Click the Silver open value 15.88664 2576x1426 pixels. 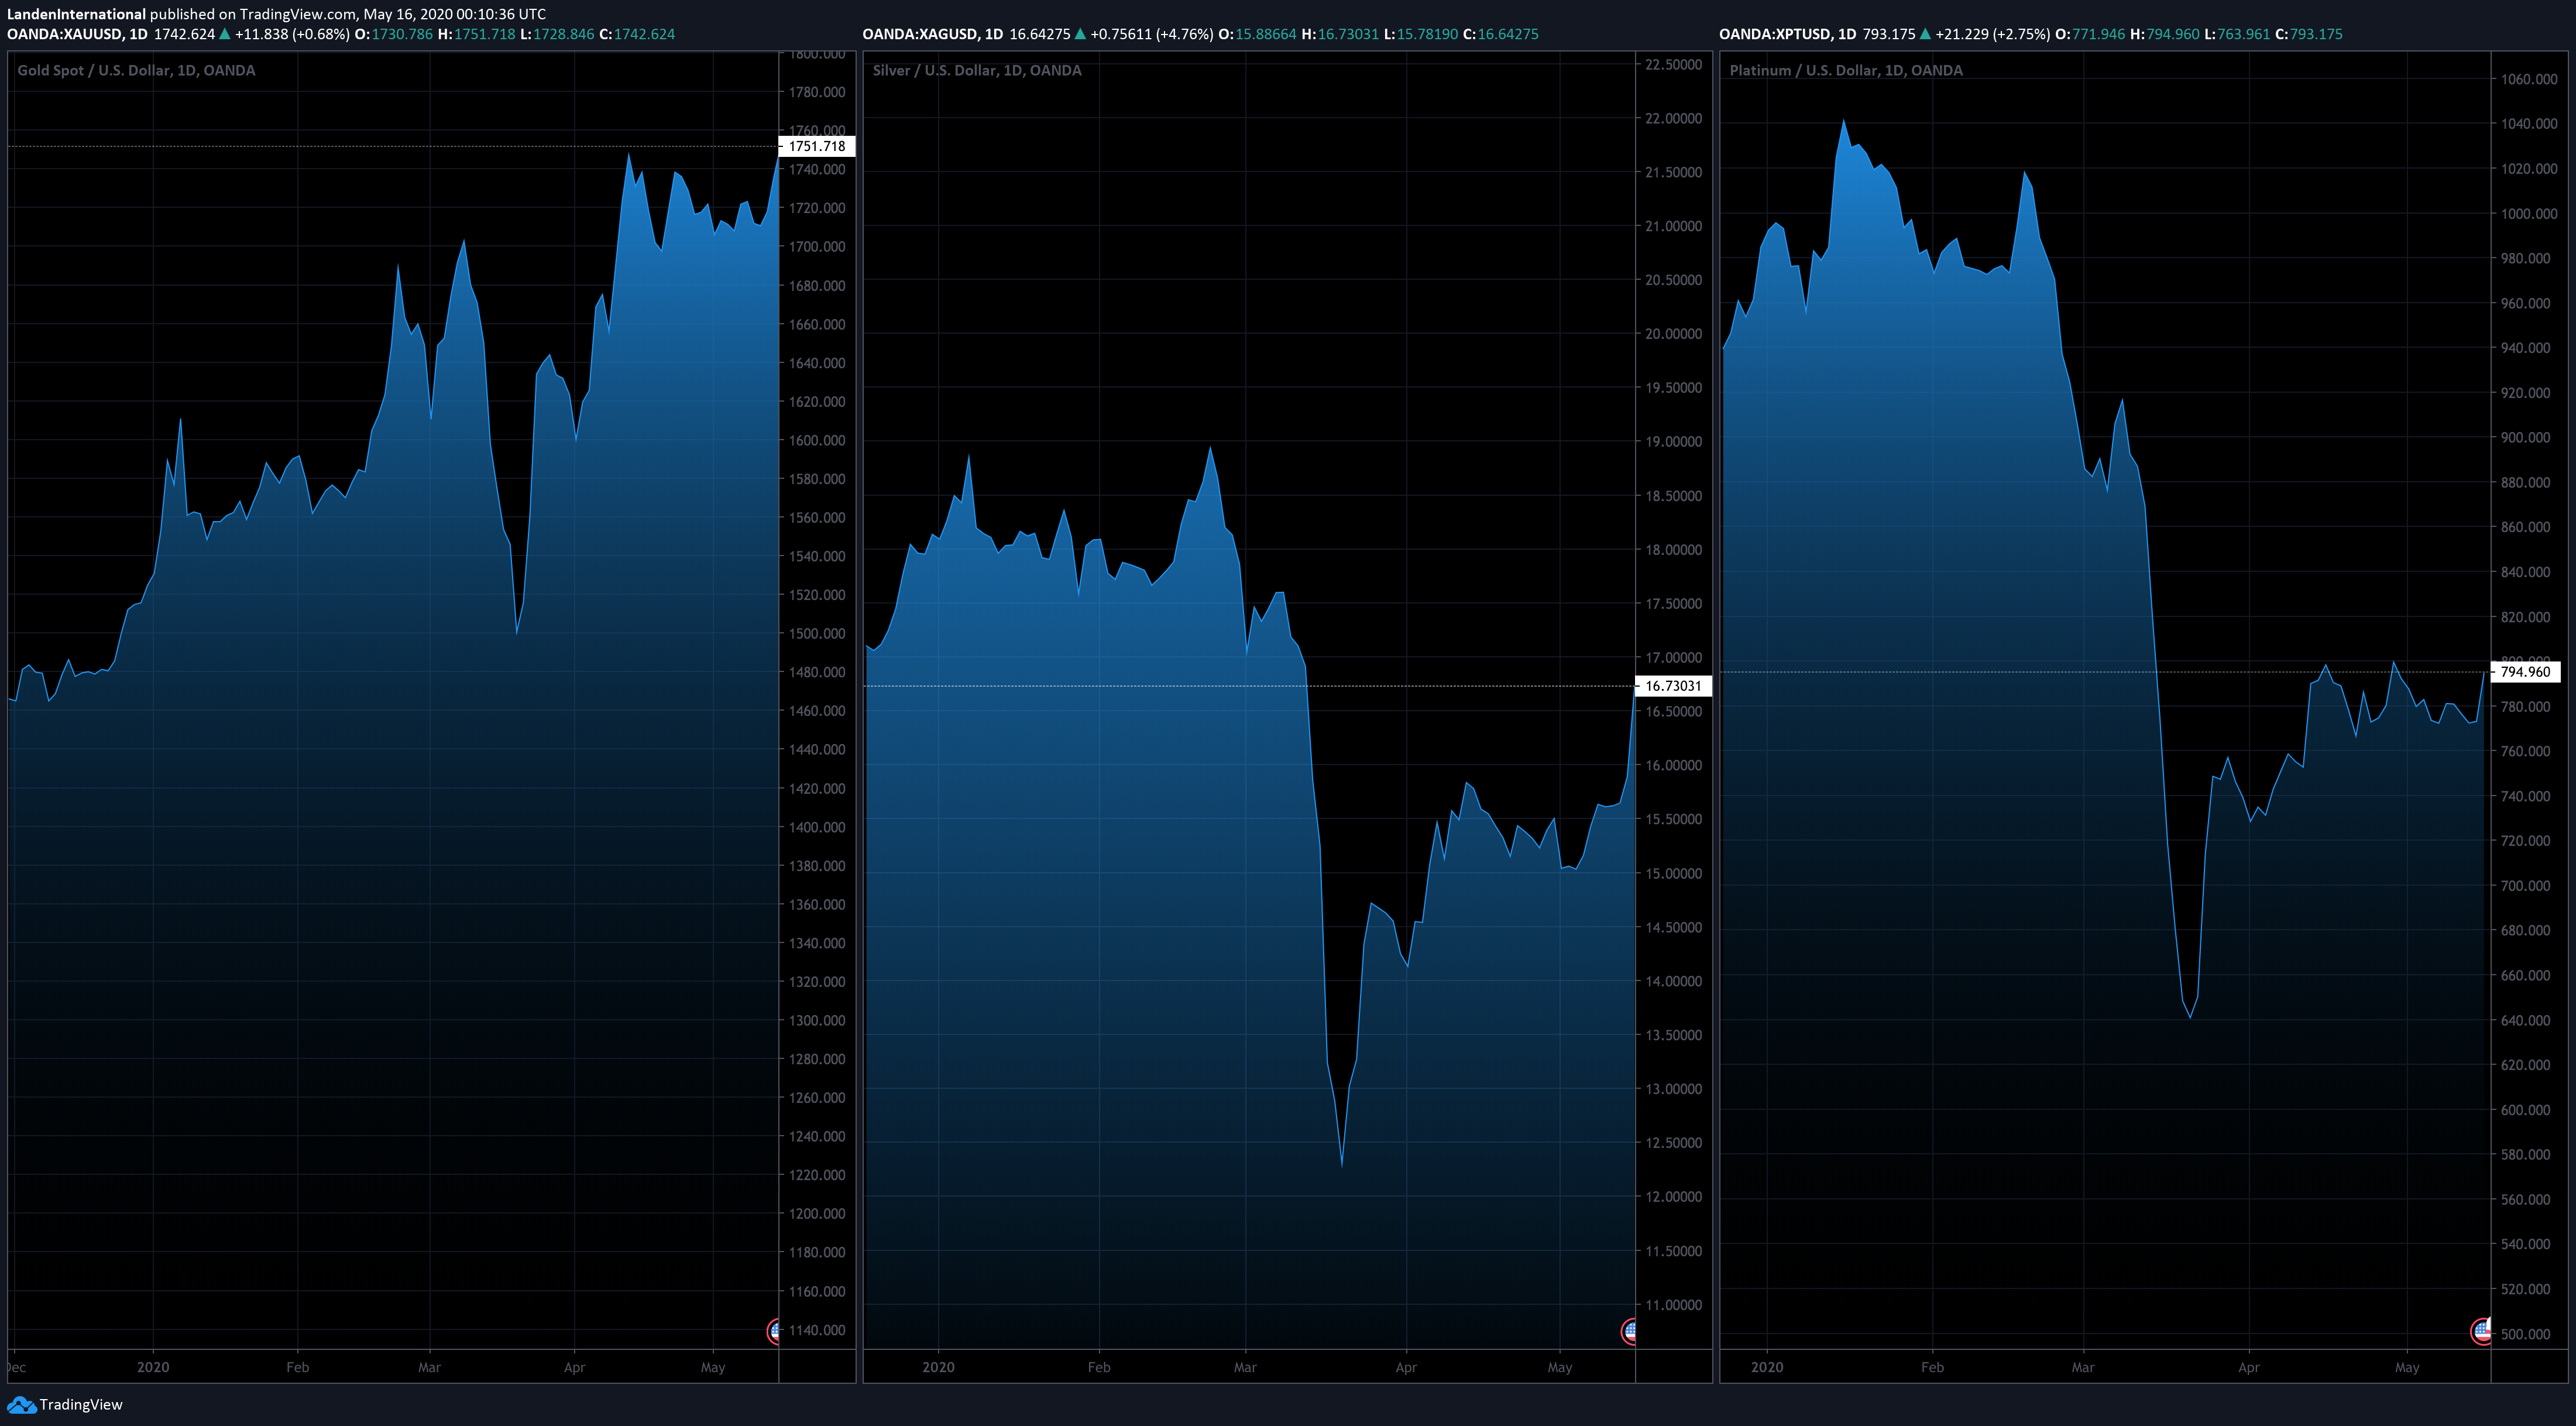pos(1265,34)
